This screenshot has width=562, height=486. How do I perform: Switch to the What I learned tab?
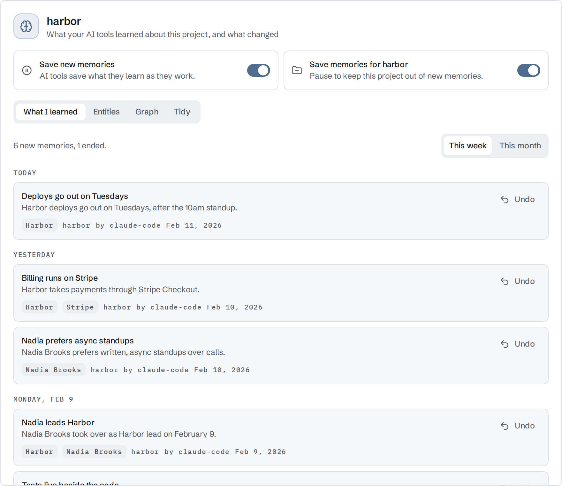tap(50, 112)
